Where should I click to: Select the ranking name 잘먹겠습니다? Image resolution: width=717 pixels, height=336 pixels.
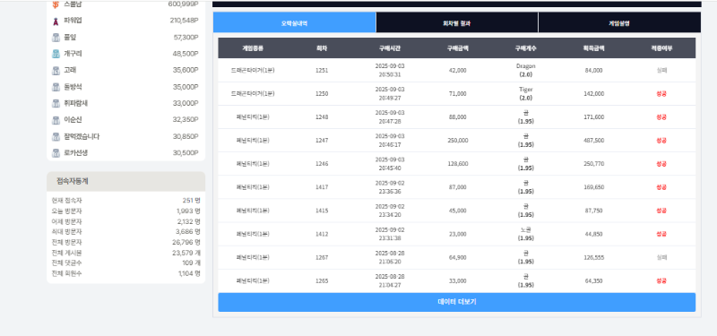[82, 136]
